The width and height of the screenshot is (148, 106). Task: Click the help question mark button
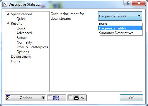point(128,3)
